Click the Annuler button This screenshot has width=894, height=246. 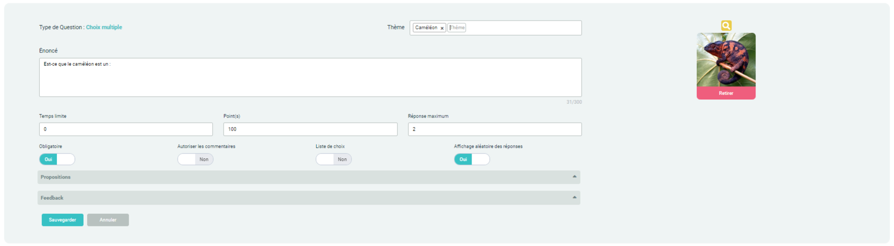tap(108, 220)
